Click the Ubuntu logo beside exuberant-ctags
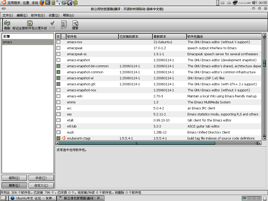The image size is (268, 201). tap(64, 138)
